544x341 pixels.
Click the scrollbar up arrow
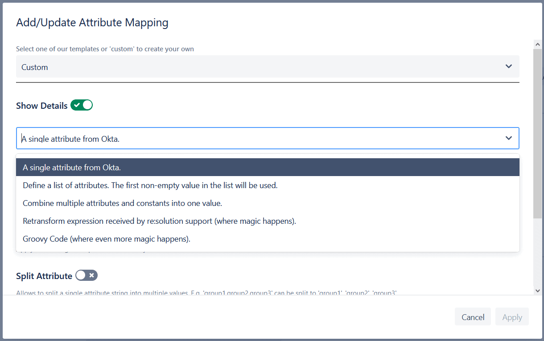pyautogui.click(x=538, y=44)
